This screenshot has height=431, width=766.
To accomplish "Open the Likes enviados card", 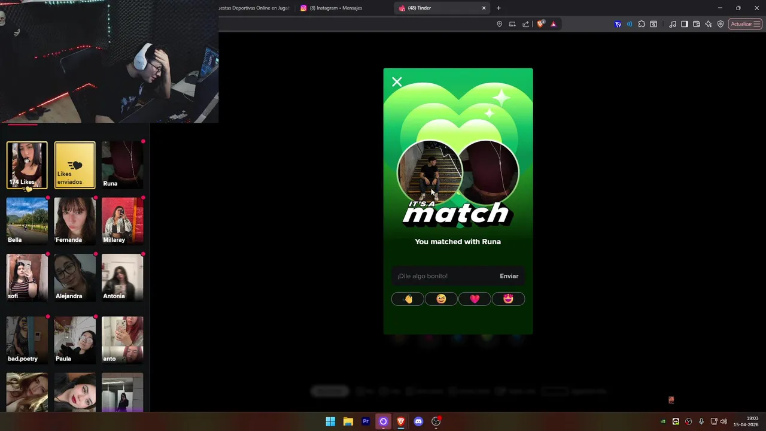I will pyautogui.click(x=75, y=165).
